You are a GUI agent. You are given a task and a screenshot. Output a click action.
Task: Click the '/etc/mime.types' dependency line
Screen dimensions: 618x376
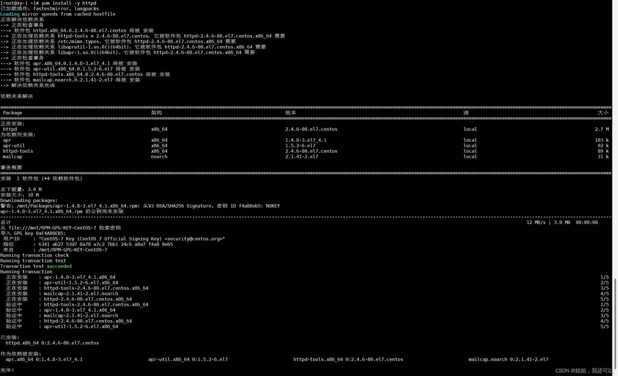click(x=118, y=41)
